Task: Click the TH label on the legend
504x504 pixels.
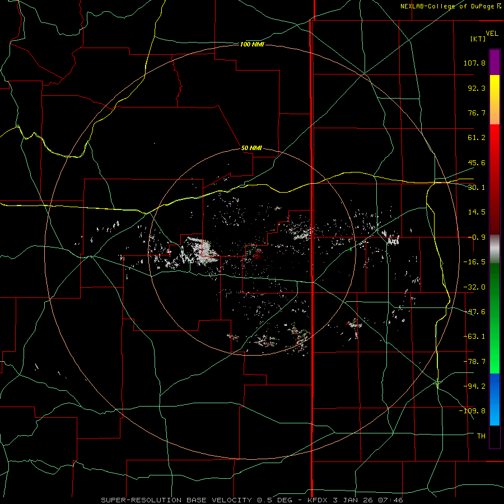Action: 481,436
